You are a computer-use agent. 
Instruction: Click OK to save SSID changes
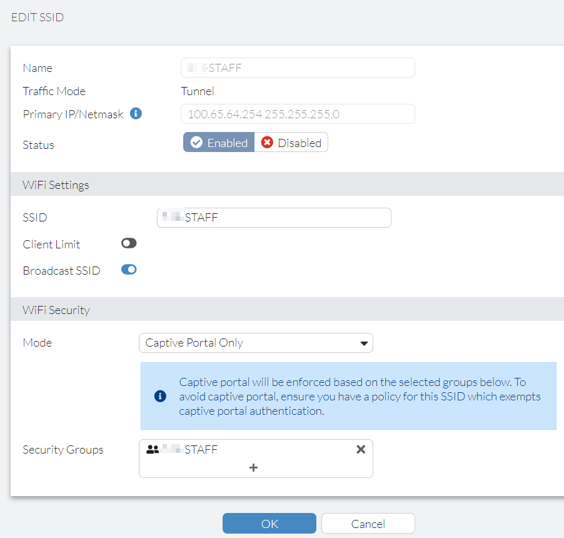click(x=269, y=523)
